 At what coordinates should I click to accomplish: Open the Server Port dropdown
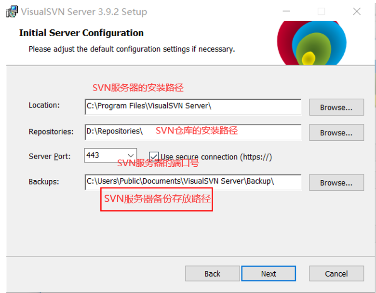pyautogui.click(x=131, y=155)
